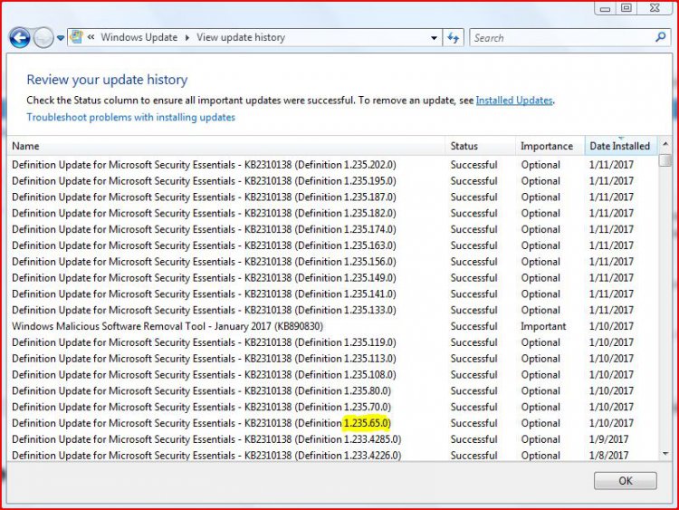The image size is (679, 510).
Task: Select View update history breadcrumb
Action: coord(241,37)
